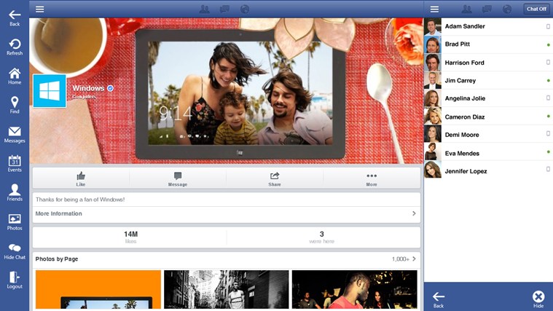View the 3 were here count
Screen dimensions: 553x311
(x=321, y=237)
